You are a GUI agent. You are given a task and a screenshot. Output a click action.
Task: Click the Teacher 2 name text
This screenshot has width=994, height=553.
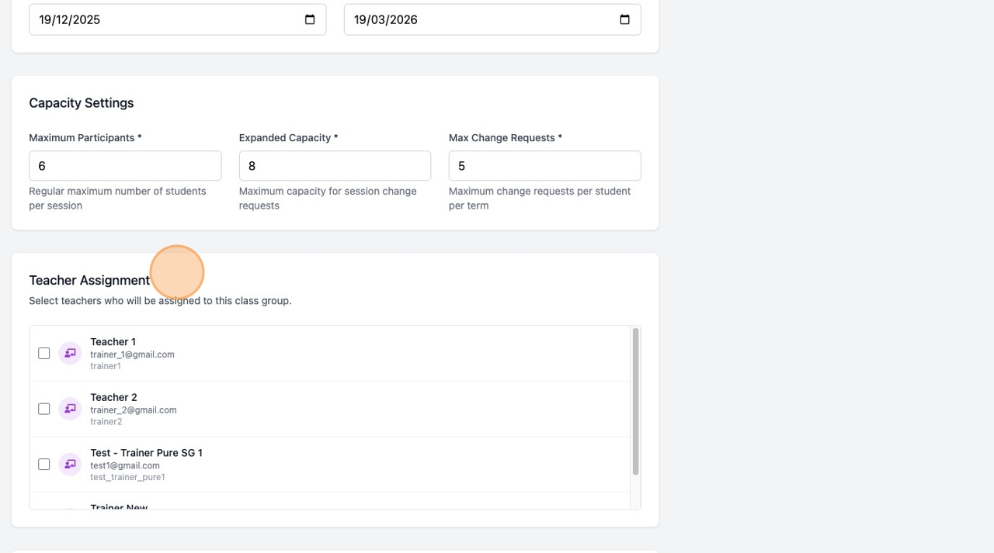click(x=113, y=397)
